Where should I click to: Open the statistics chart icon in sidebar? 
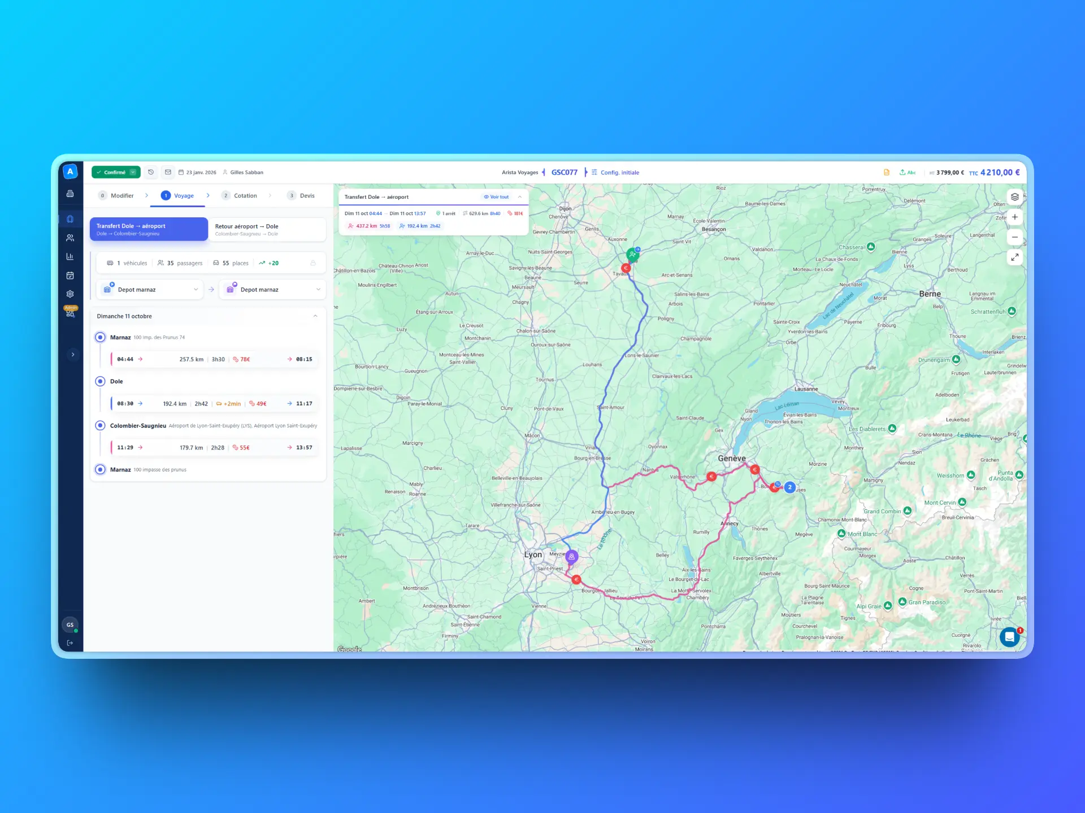point(70,256)
